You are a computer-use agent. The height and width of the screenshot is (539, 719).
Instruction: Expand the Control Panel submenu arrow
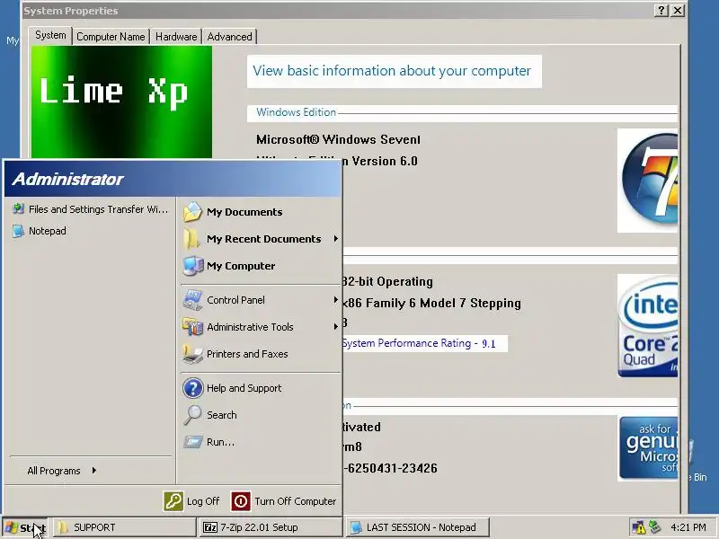335,300
